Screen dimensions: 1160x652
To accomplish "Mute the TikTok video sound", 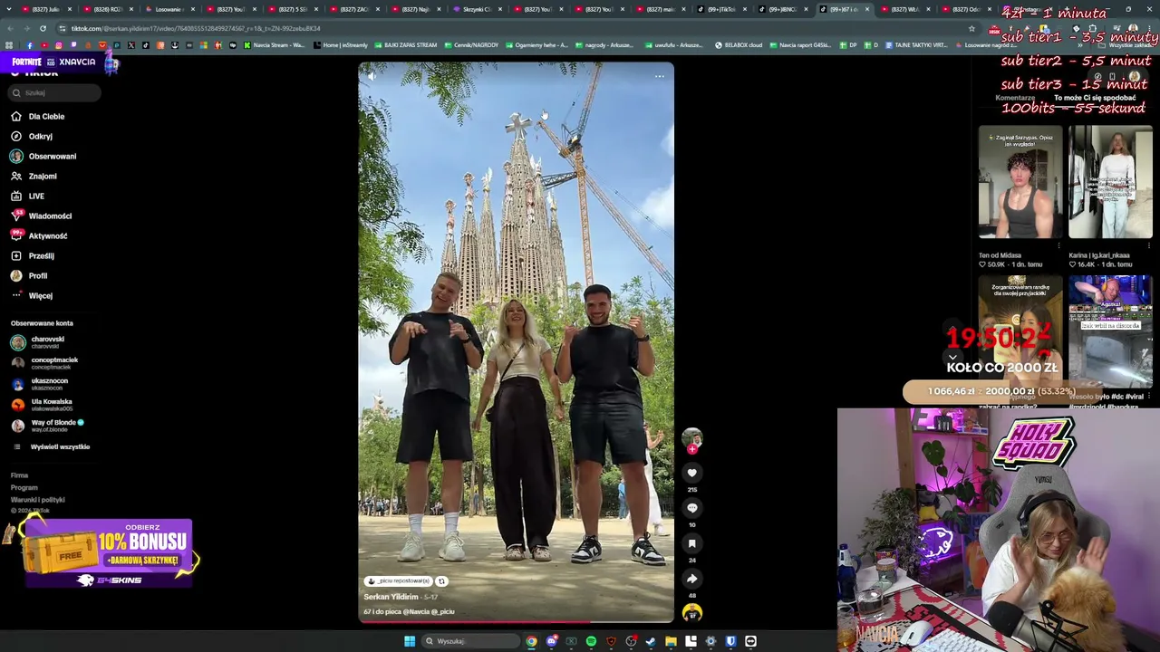I will coord(372,76).
